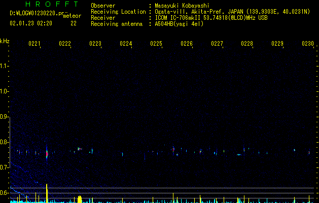Click the Receiving Location label
Viewport: 319px width, 203px height.
(x=118, y=12)
